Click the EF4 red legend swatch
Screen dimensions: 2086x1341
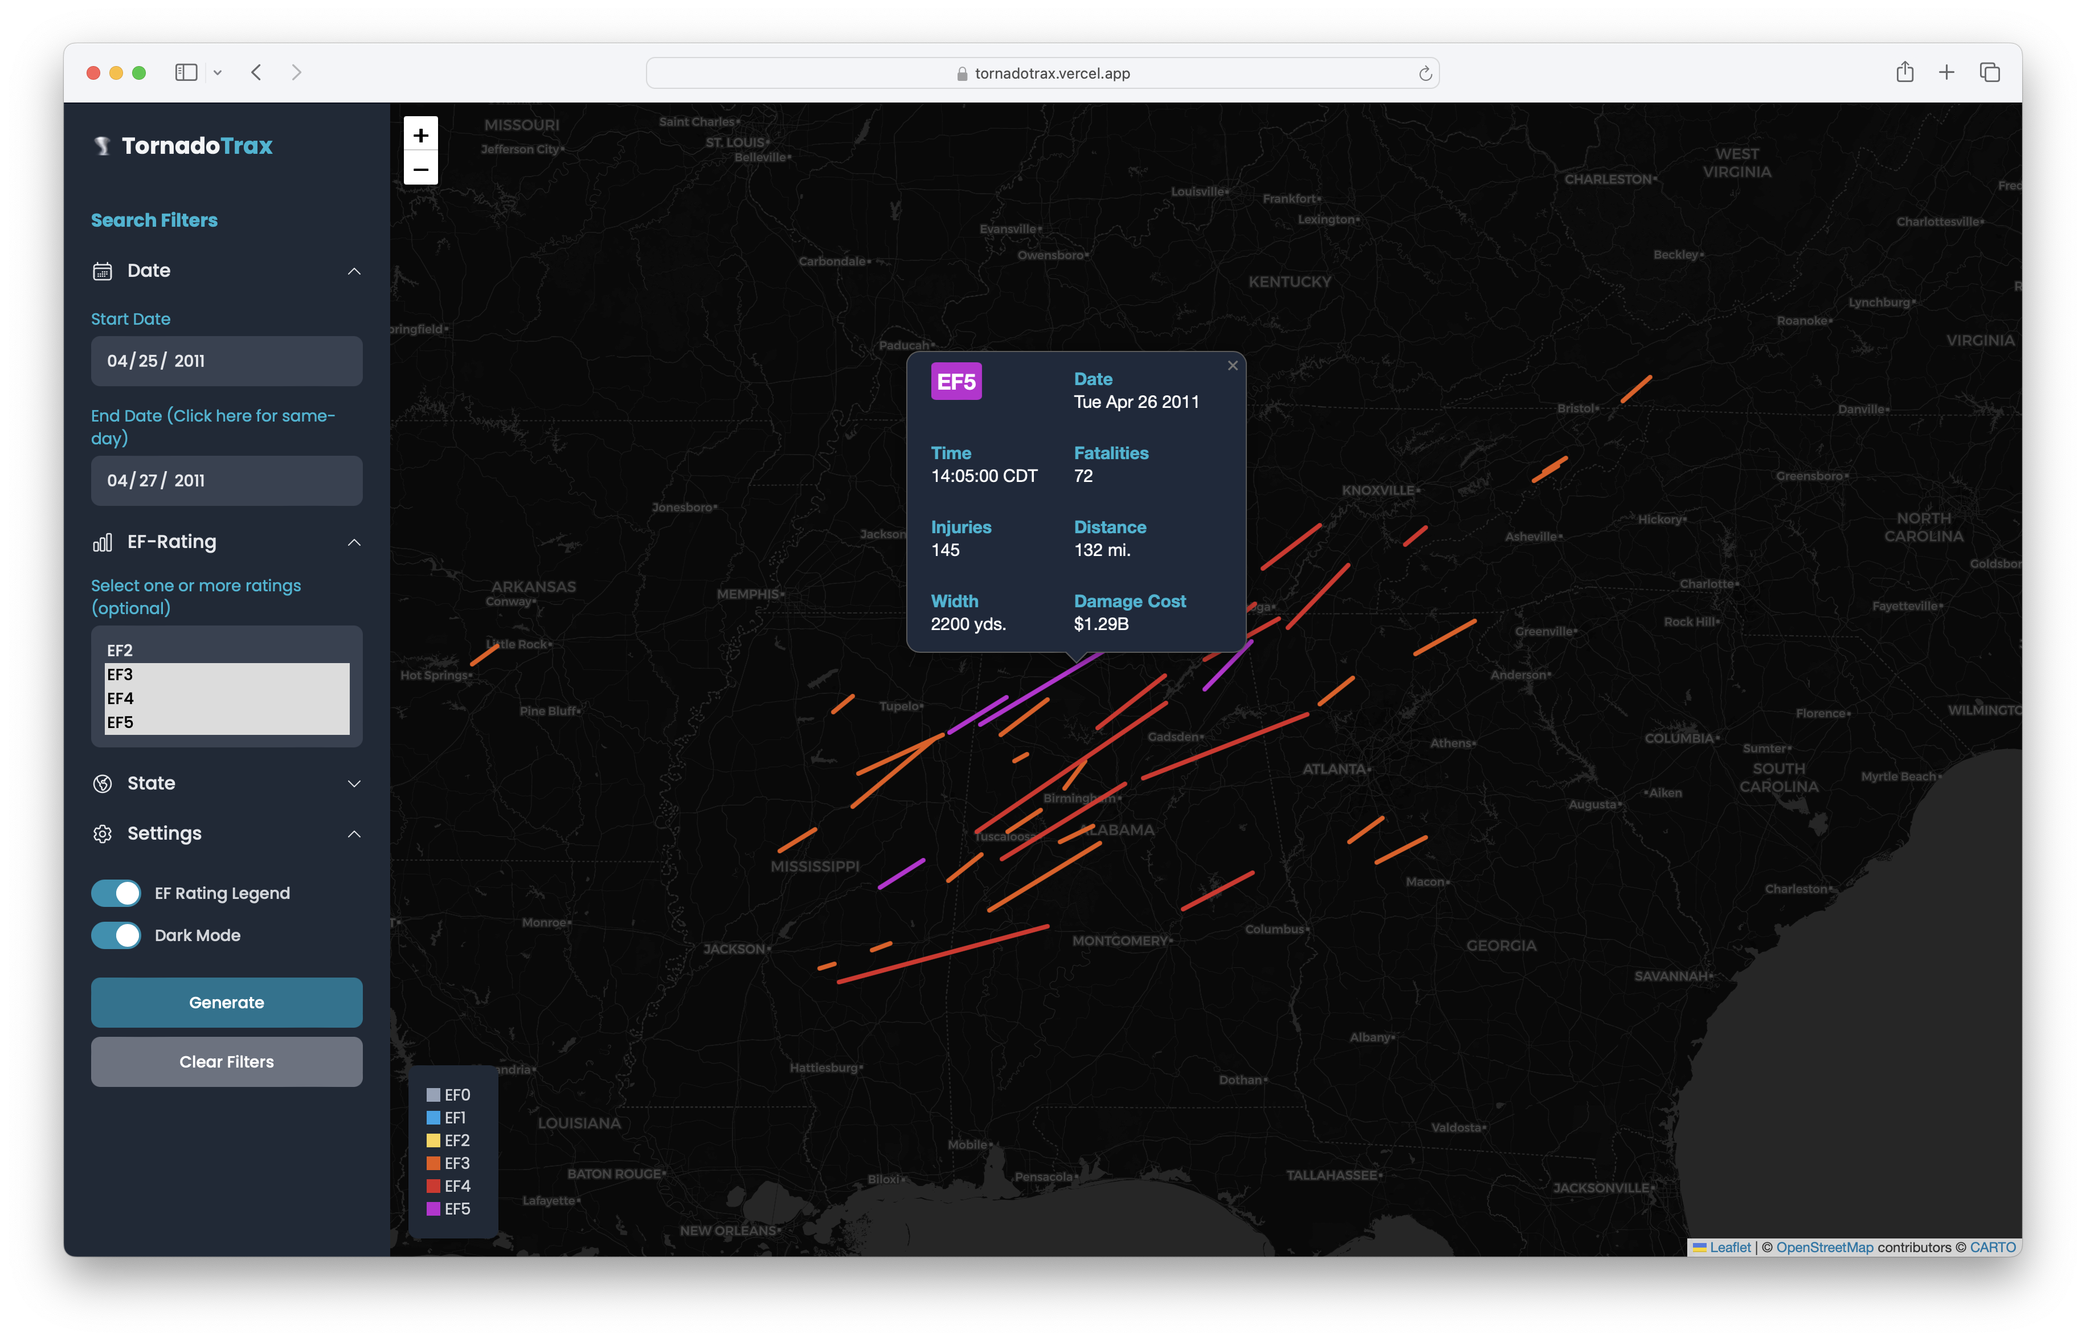[433, 1186]
